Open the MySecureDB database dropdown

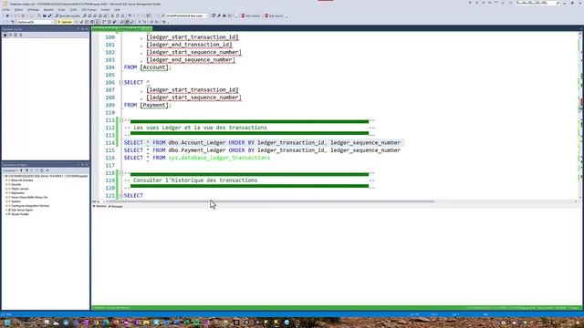coord(36,22)
